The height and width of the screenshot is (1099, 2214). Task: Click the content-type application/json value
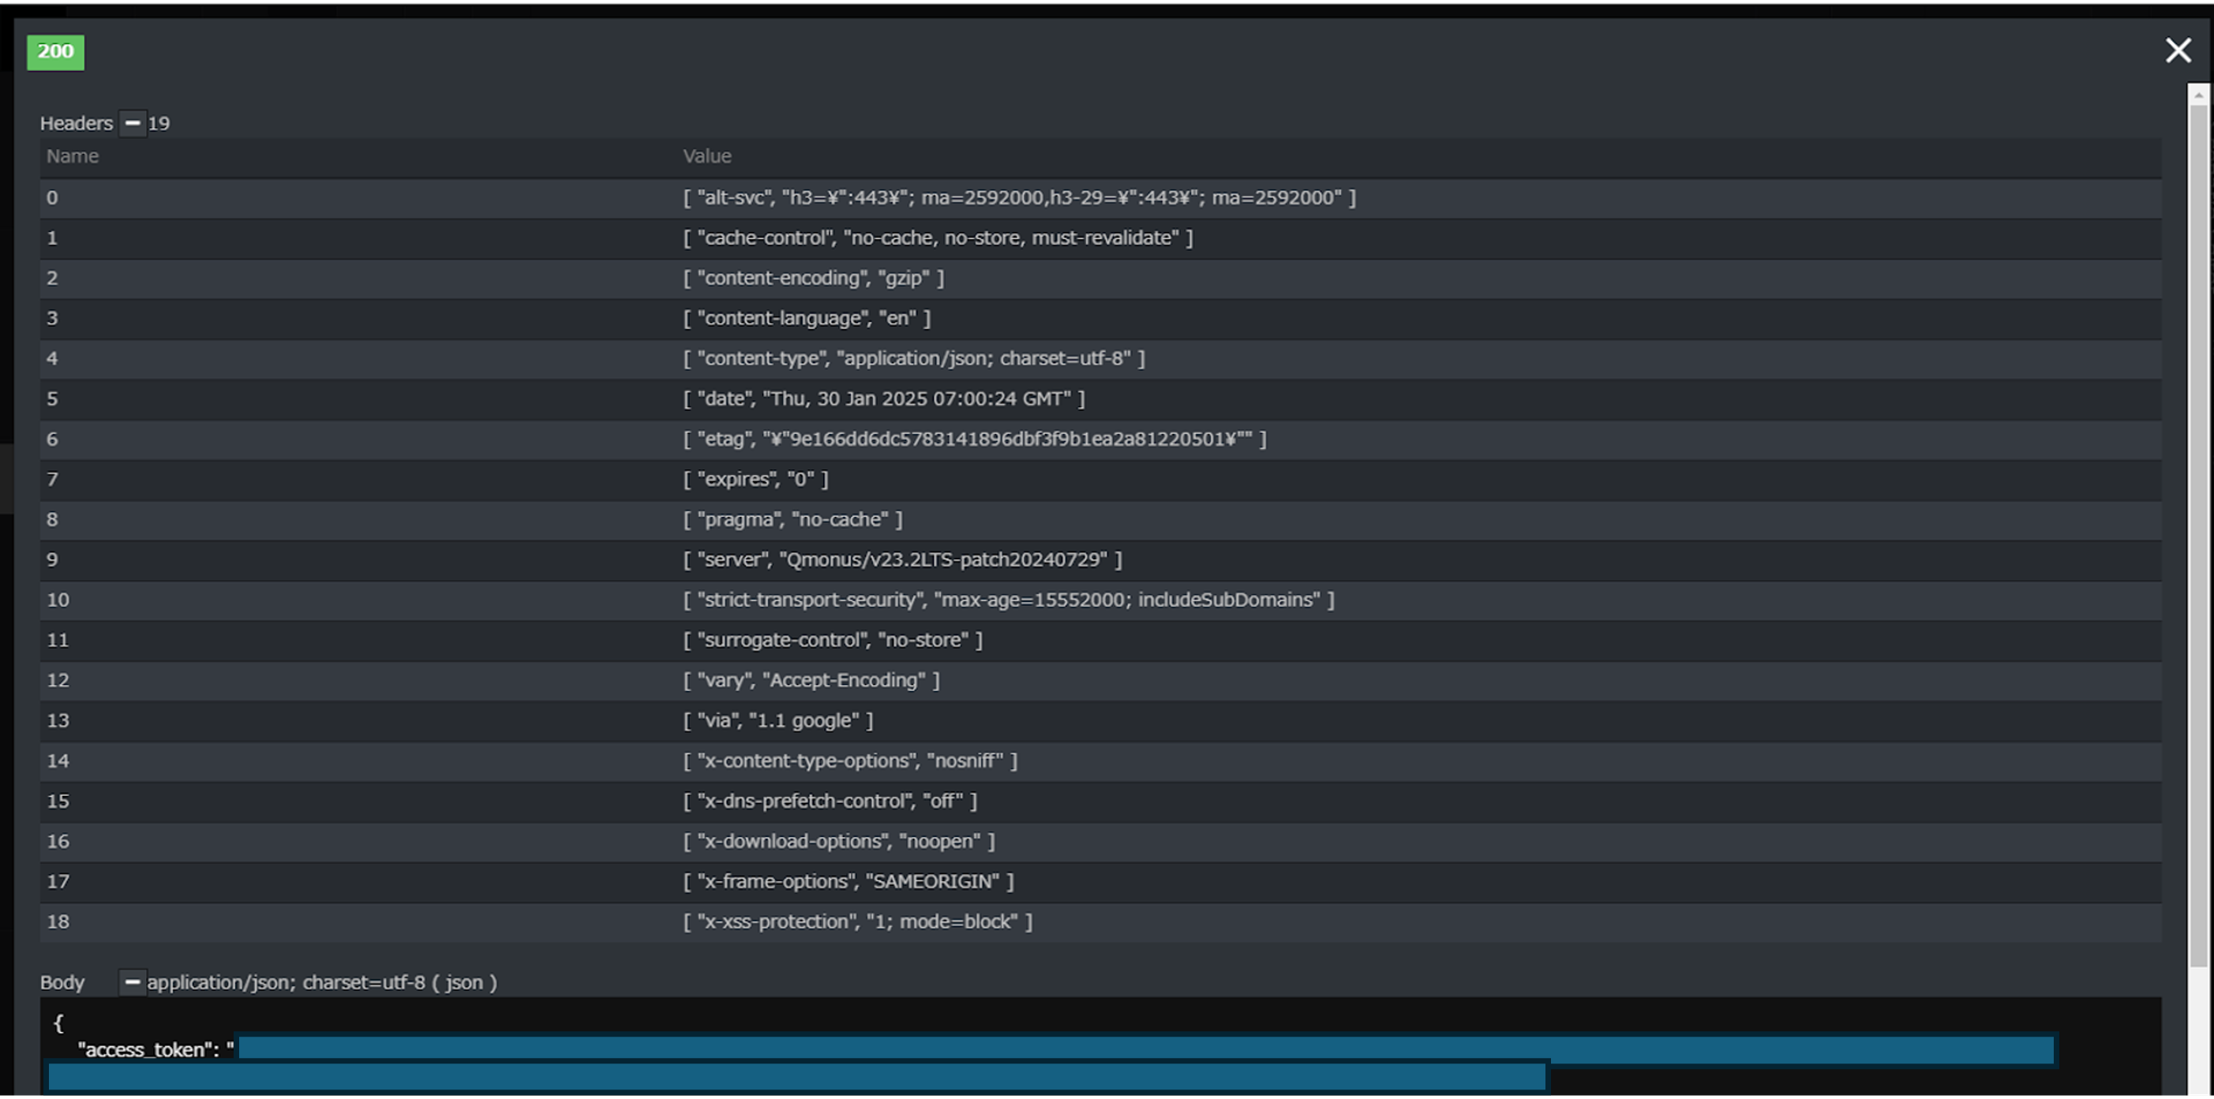(x=913, y=358)
